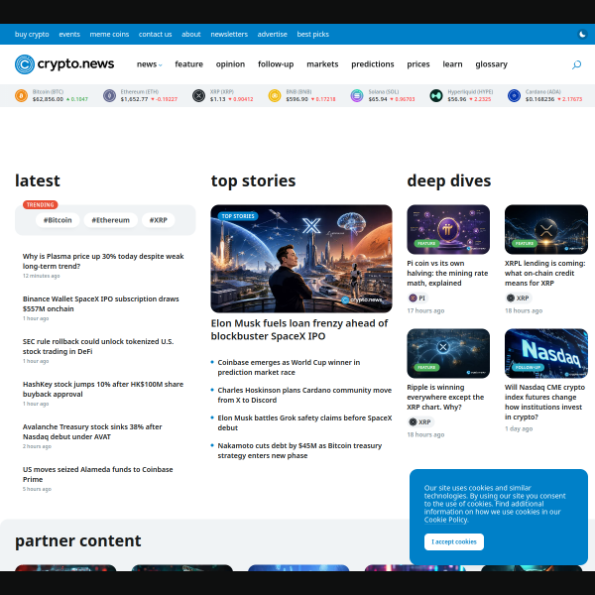Click the Cardano coin icon in ticker
The width and height of the screenshot is (595, 595).
[x=514, y=95]
